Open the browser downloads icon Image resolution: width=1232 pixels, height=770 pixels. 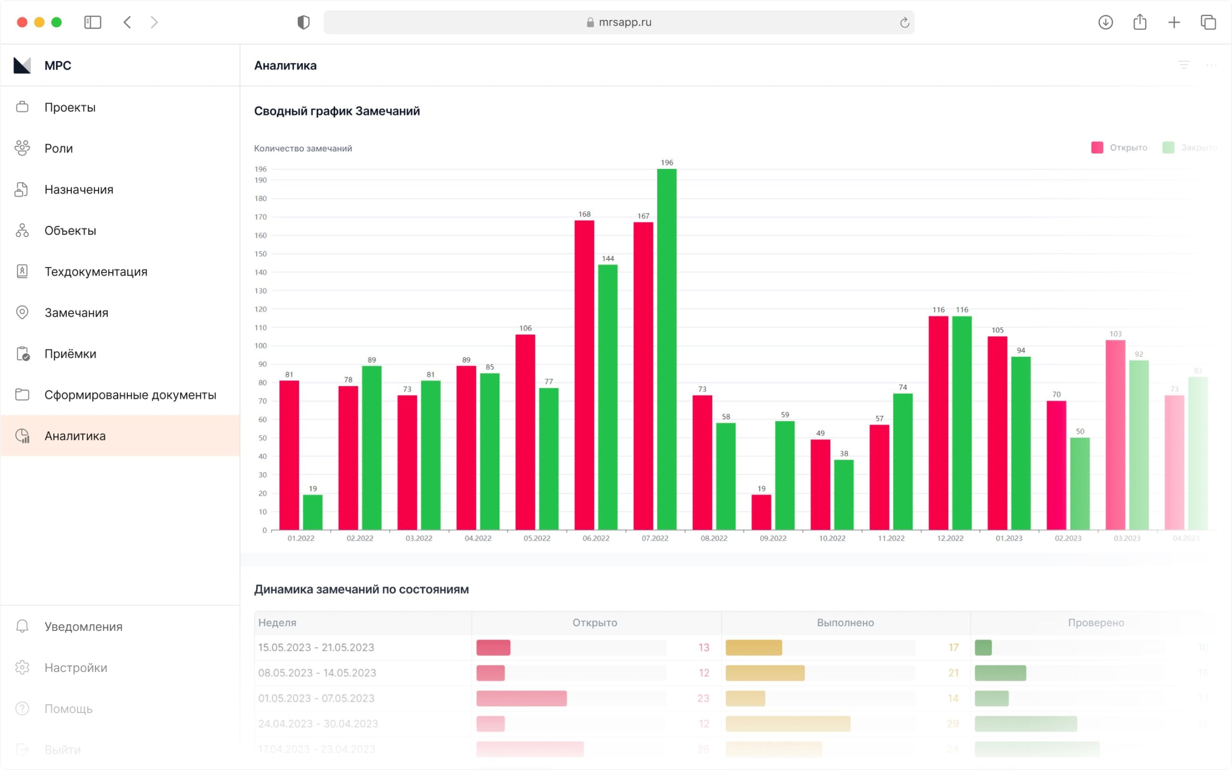[x=1105, y=22]
